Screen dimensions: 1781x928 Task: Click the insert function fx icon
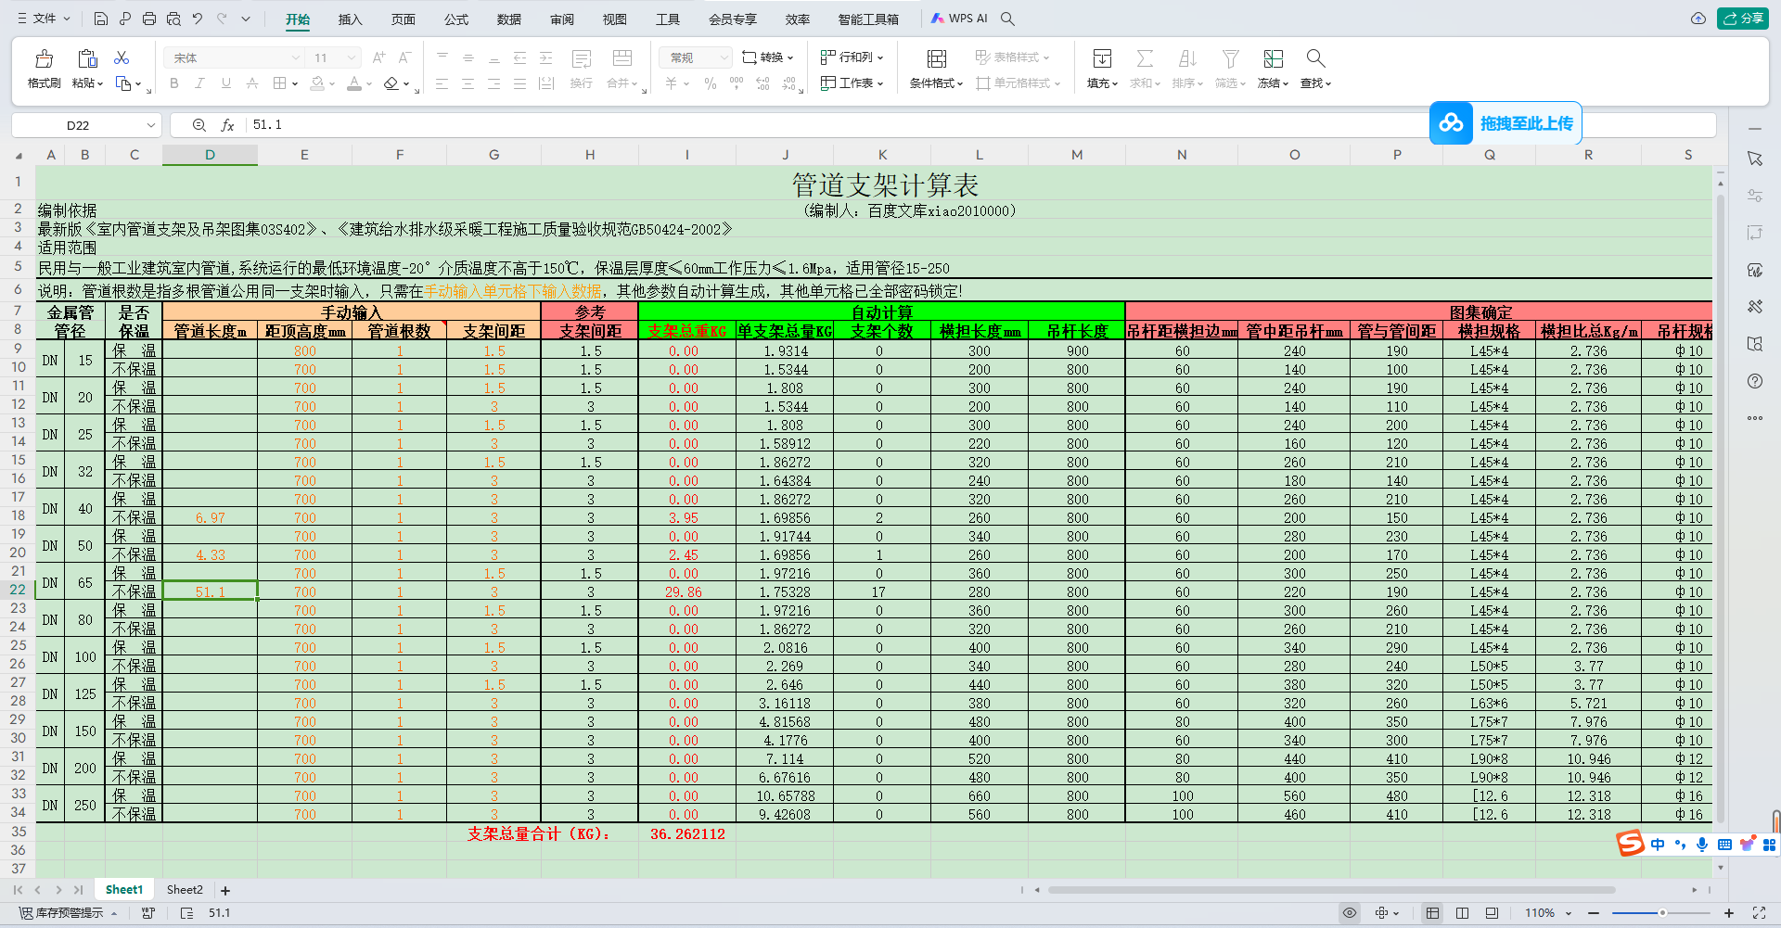(227, 125)
